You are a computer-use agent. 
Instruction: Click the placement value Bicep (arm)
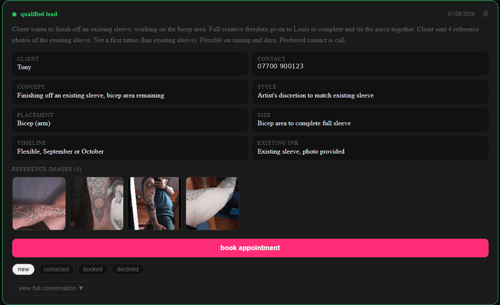pos(34,123)
